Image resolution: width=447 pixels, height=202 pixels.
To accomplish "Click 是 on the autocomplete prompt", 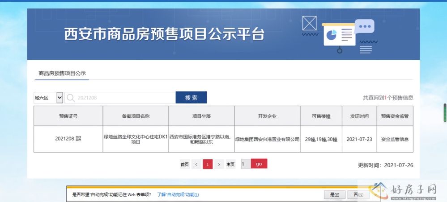I will click(x=334, y=194).
